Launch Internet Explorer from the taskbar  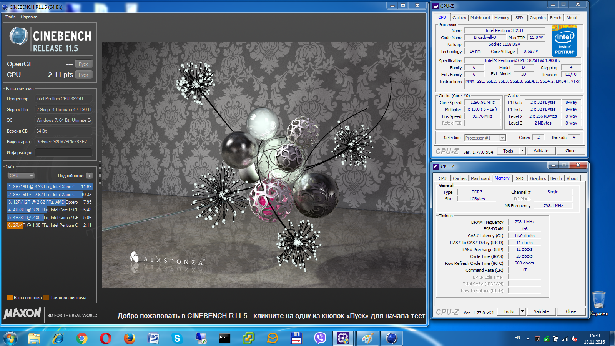point(58,338)
